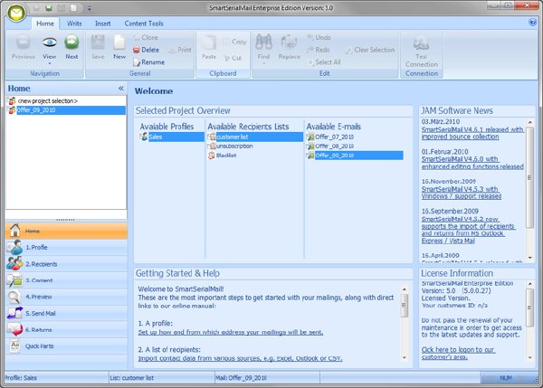Open the V4.5.3 Windows 7 support link
Screen dimensions: 543x388
(x=462, y=193)
